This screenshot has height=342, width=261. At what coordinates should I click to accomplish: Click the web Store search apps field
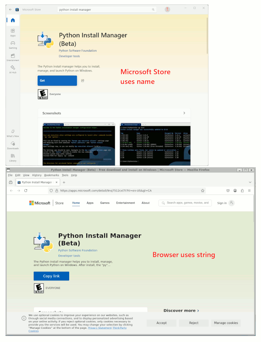pos(185,203)
